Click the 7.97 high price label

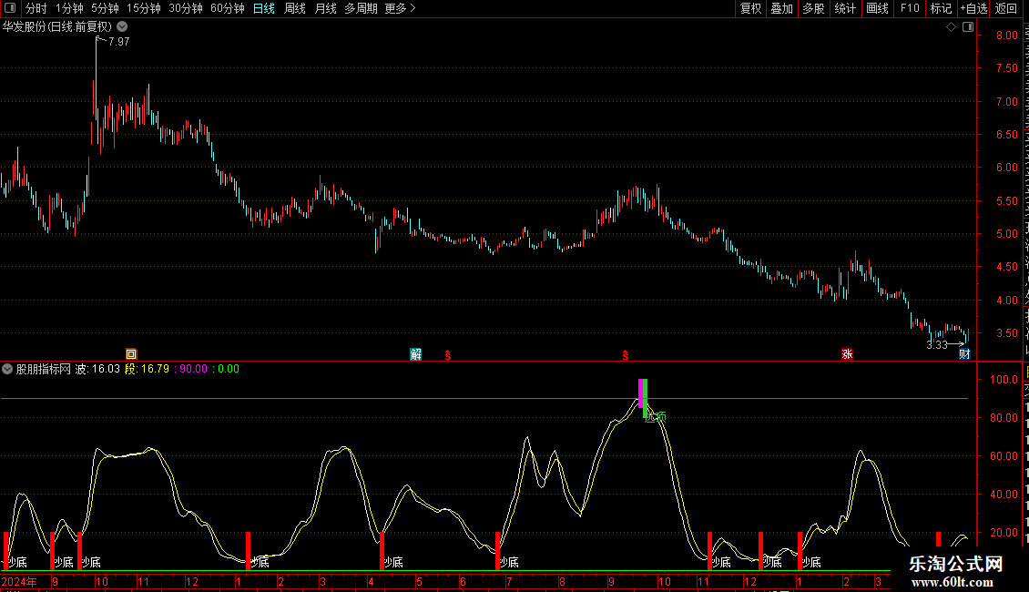click(118, 41)
